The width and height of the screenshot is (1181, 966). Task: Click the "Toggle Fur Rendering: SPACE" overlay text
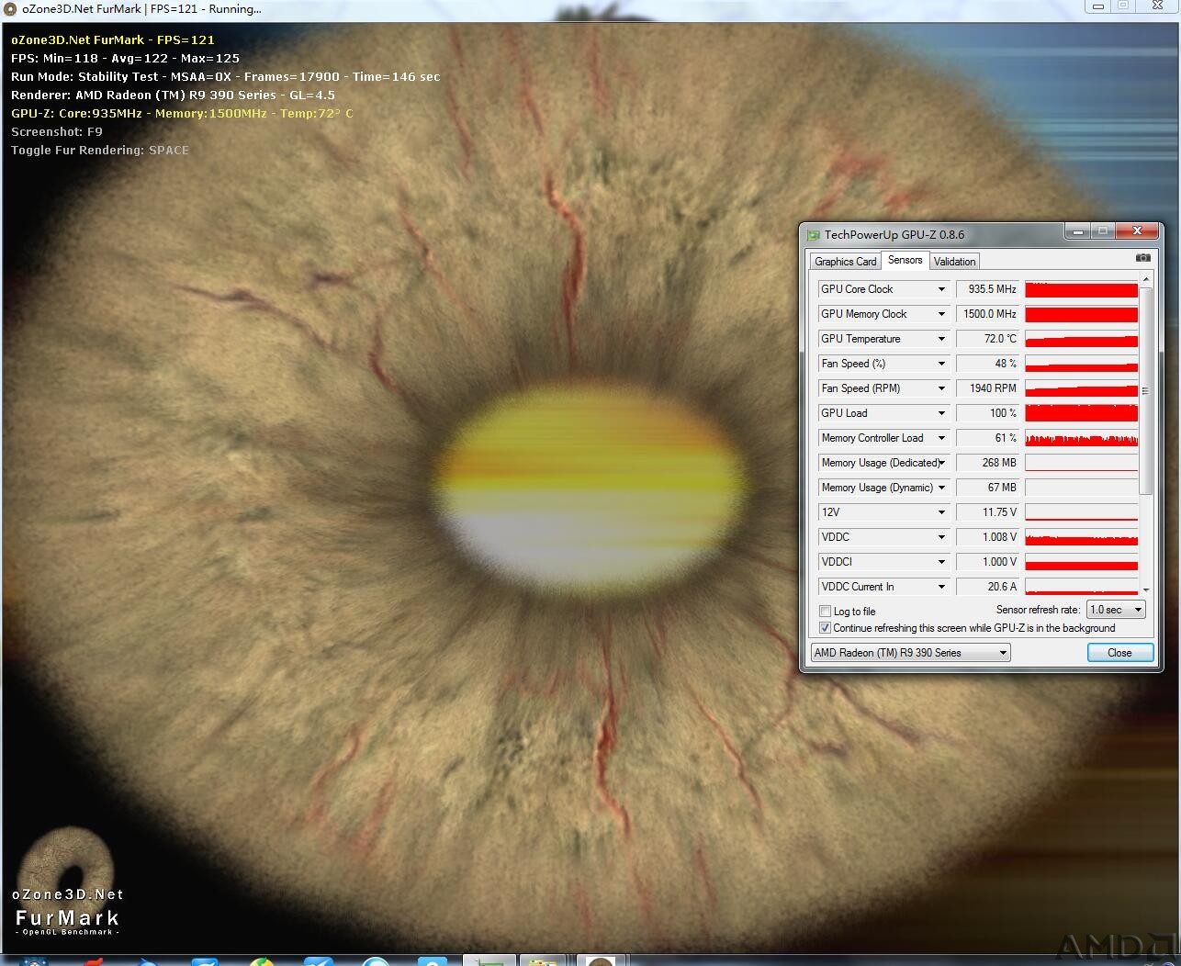100,151
